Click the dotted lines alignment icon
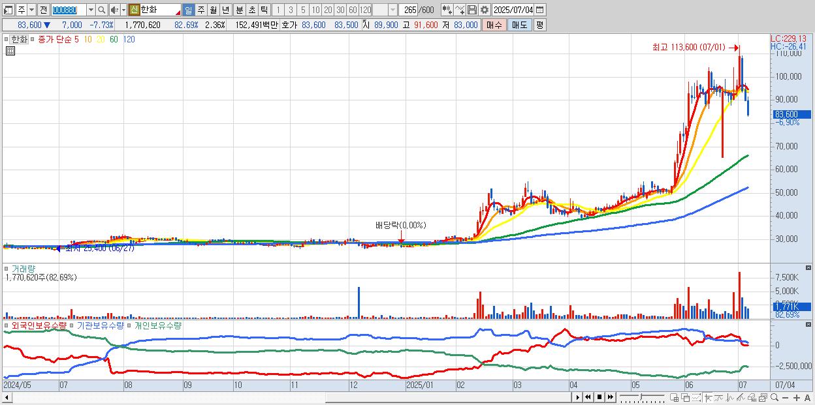 click(x=696, y=397)
